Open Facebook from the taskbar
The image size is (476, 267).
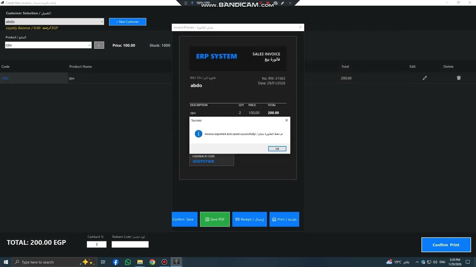click(x=116, y=262)
